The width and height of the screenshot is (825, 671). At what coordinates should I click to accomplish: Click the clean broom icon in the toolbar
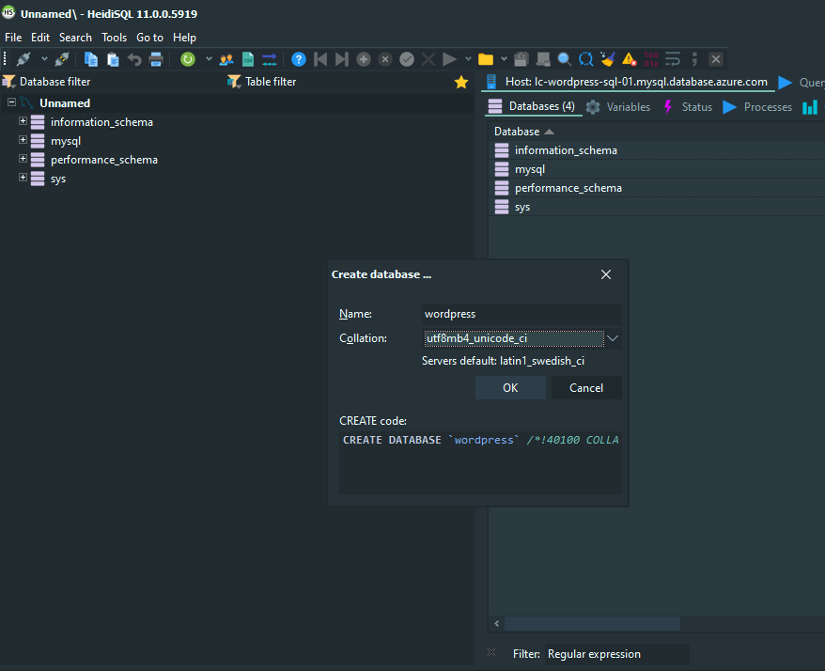pos(608,59)
